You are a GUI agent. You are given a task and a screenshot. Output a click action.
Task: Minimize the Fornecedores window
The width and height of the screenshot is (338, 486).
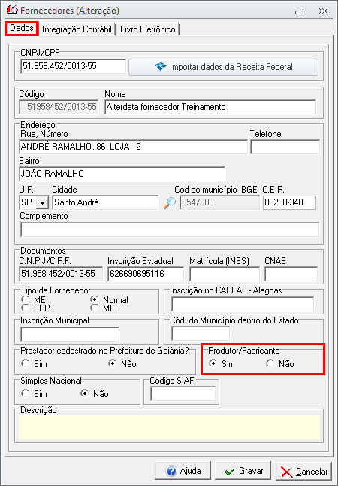tap(299, 11)
